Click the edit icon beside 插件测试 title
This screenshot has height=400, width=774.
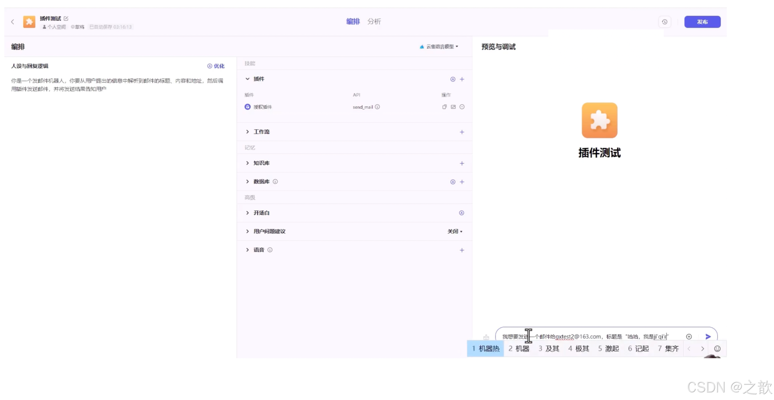[x=66, y=19]
